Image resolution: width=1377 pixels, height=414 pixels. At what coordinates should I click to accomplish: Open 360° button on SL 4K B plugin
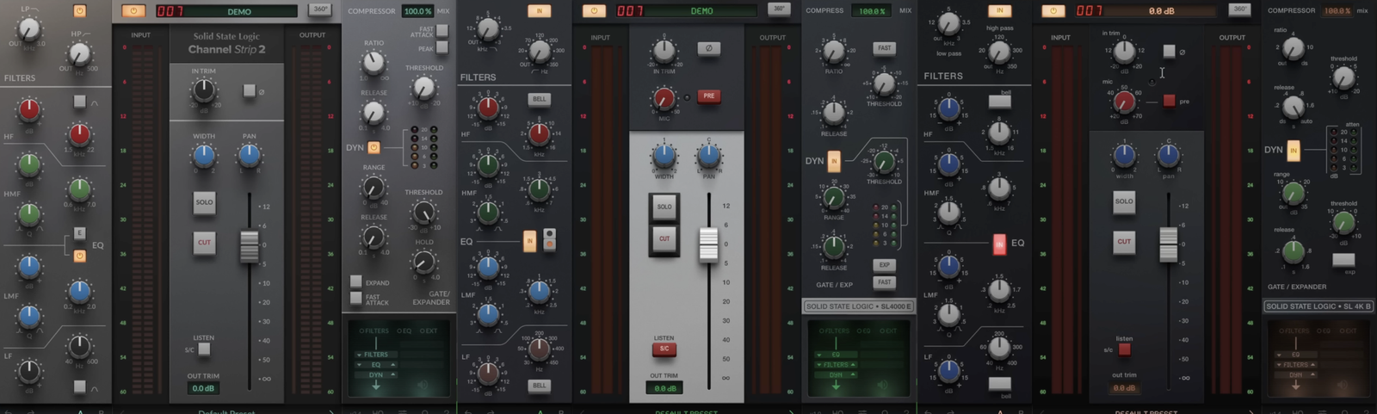pos(1239,9)
